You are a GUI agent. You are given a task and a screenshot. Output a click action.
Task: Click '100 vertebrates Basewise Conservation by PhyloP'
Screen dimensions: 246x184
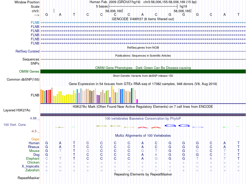point(143,119)
